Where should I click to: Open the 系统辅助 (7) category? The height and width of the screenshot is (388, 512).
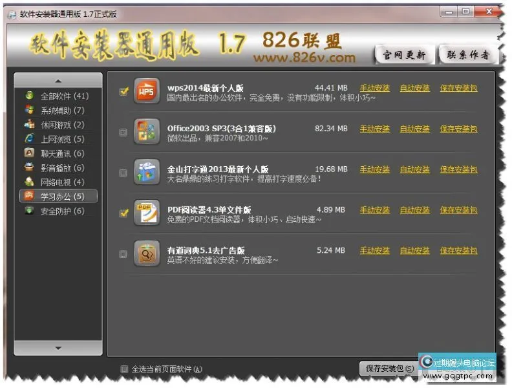click(x=59, y=111)
